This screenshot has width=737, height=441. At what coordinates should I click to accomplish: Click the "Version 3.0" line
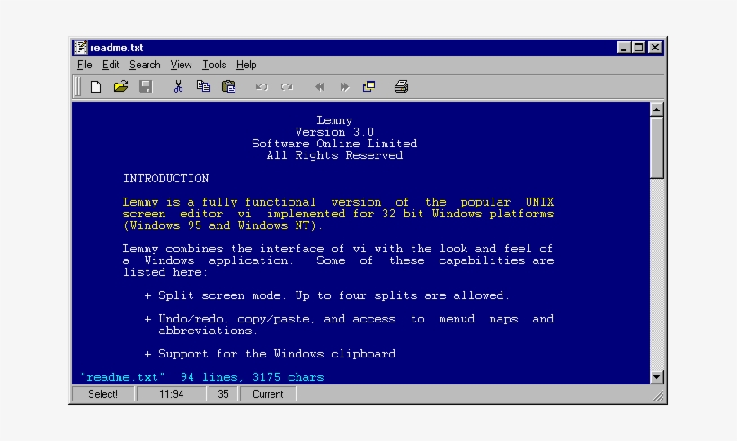(x=334, y=132)
